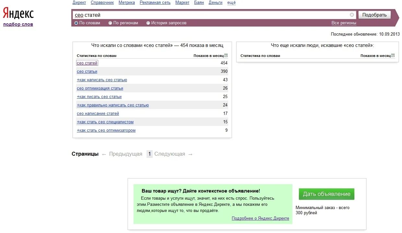Open «Метрика» from the top menu
402x233 pixels.
click(x=126, y=2)
